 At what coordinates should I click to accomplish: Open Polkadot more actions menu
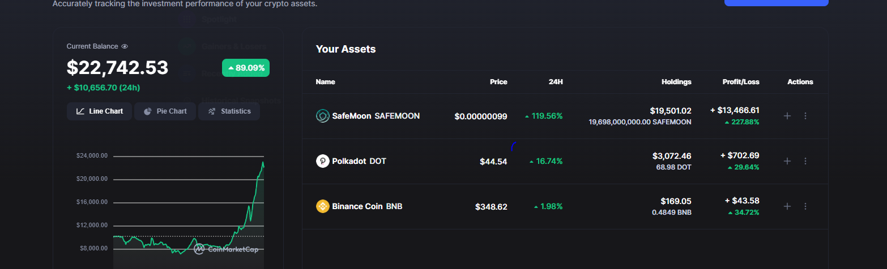click(805, 161)
